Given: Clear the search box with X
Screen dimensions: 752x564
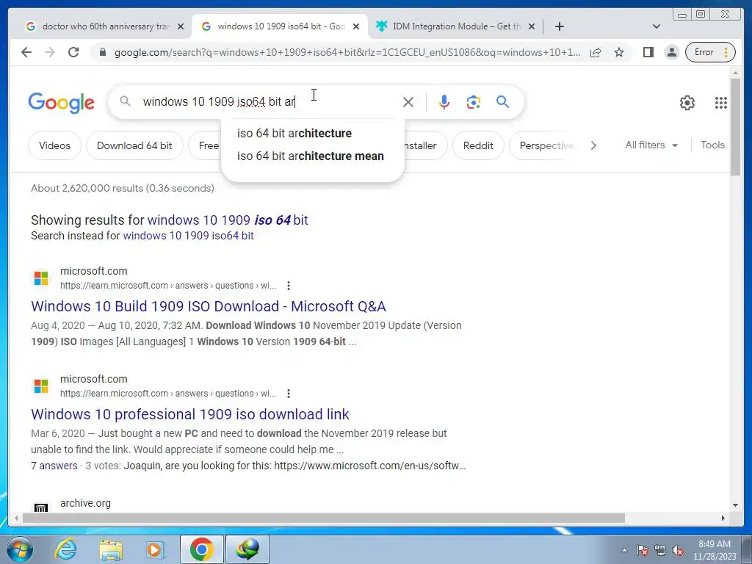Looking at the screenshot, I should tap(408, 101).
